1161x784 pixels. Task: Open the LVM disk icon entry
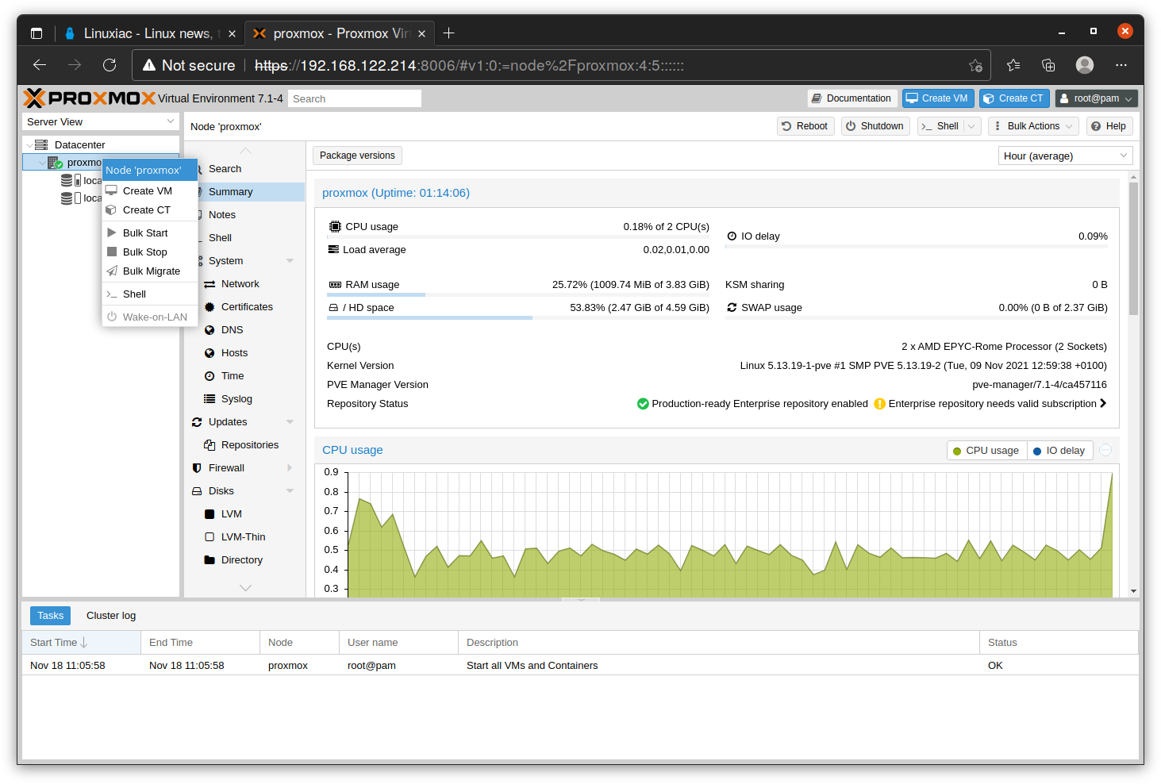tap(210, 514)
